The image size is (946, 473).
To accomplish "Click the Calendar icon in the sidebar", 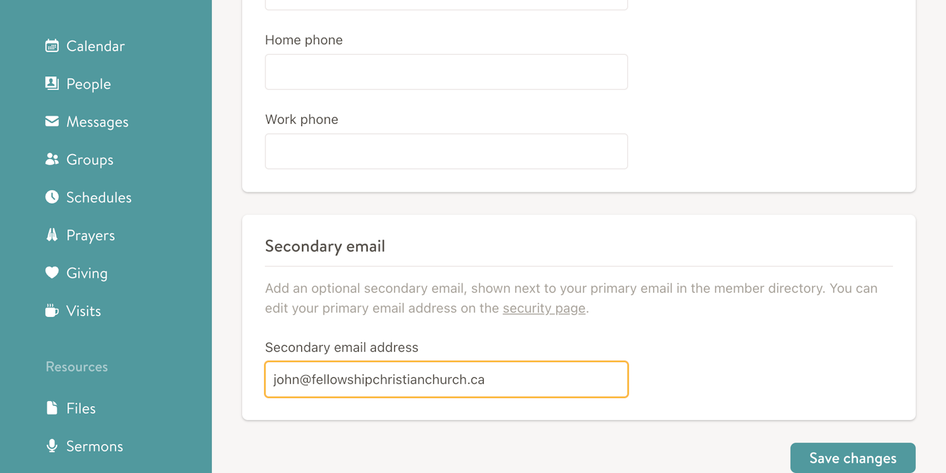I will click(52, 45).
